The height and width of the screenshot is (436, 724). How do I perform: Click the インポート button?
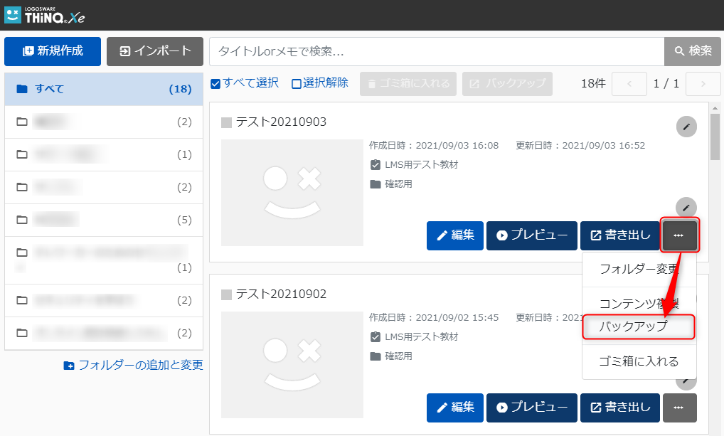tap(155, 51)
